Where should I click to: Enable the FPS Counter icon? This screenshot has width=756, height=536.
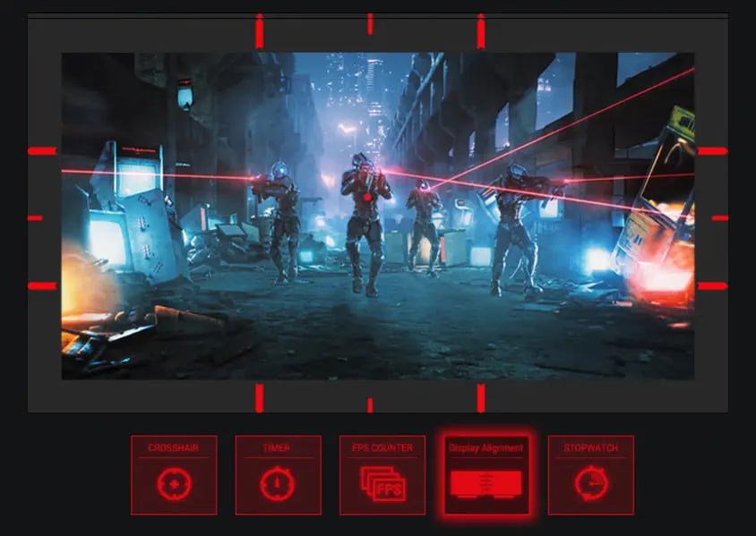[382, 484]
